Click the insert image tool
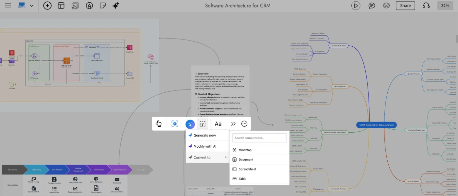 point(75,6)
